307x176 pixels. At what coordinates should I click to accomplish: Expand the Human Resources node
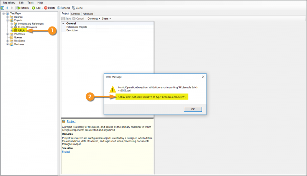point(12,27)
